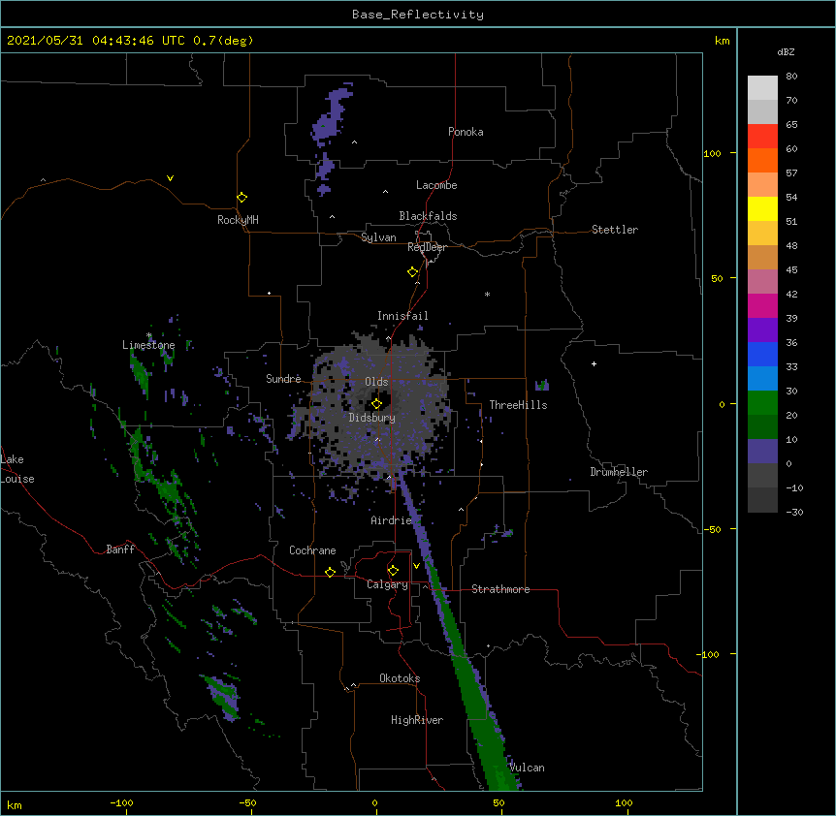Image resolution: width=836 pixels, height=816 pixels.
Task: Click the Base_Reflectivity title
Action: 417,15
